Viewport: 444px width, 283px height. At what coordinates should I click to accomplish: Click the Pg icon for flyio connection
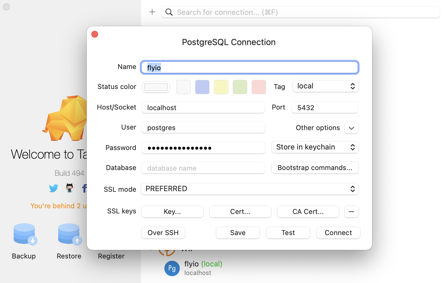tap(172, 268)
